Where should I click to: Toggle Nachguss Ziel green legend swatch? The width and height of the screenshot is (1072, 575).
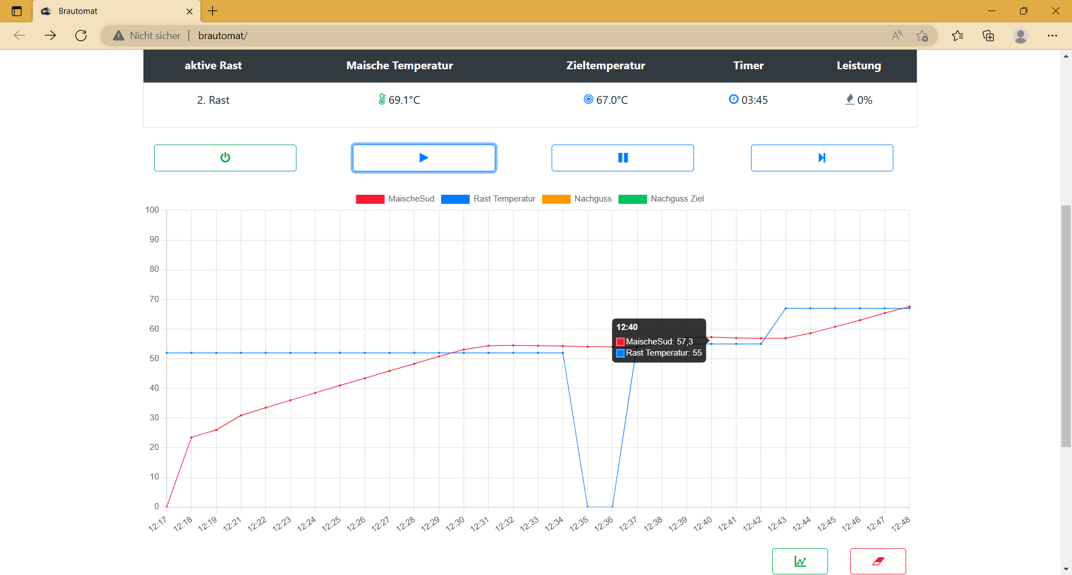point(633,199)
